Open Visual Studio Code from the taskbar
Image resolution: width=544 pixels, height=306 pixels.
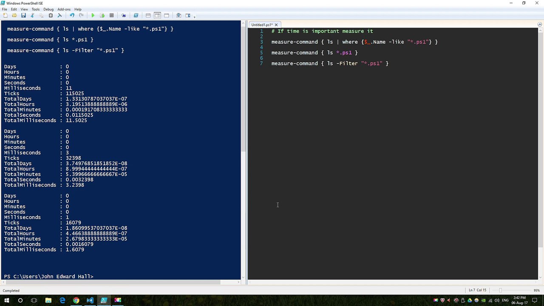click(90, 300)
